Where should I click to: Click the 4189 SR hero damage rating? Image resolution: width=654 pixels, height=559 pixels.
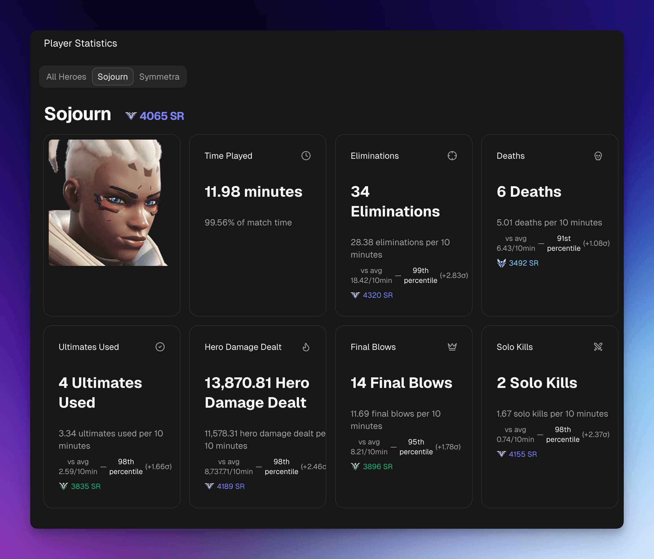coord(230,486)
